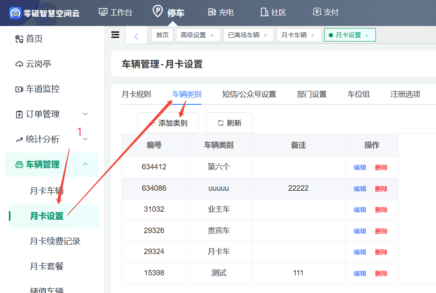Image resolution: width=436 pixels, height=293 pixels.
Task: Click the 零碳智慧空间云 logo icon
Action: click(x=15, y=13)
